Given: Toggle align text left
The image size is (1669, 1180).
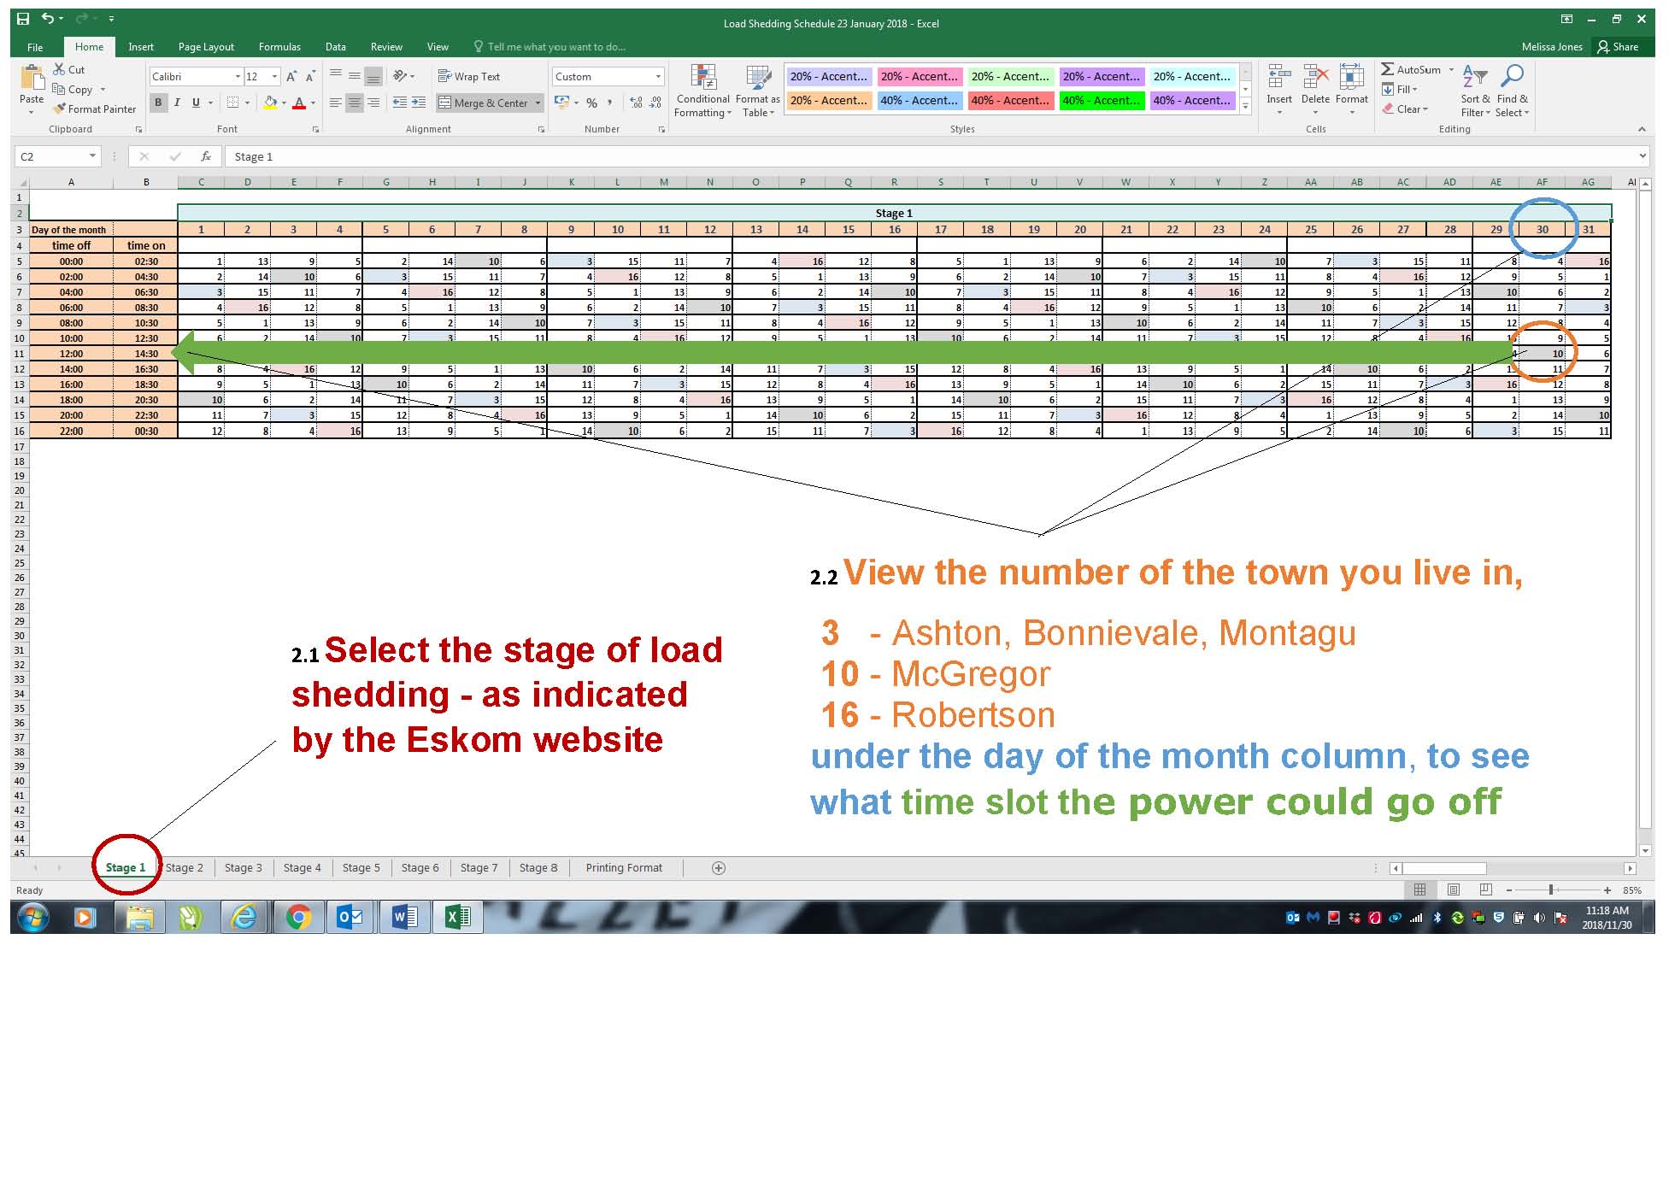Looking at the screenshot, I should click(x=335, y=103).
